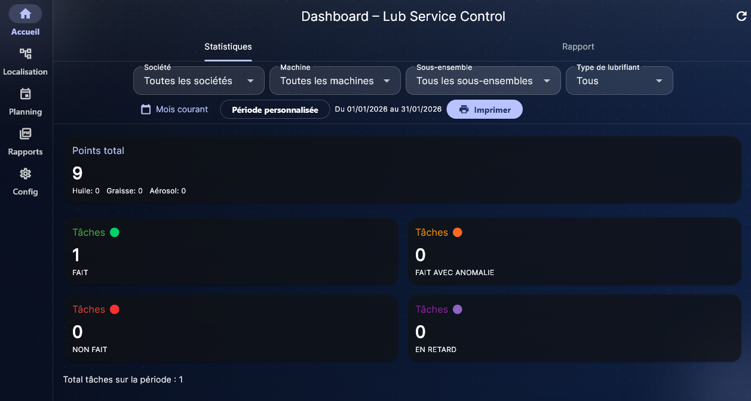Click the Période personnalisée button

[275, 110]
